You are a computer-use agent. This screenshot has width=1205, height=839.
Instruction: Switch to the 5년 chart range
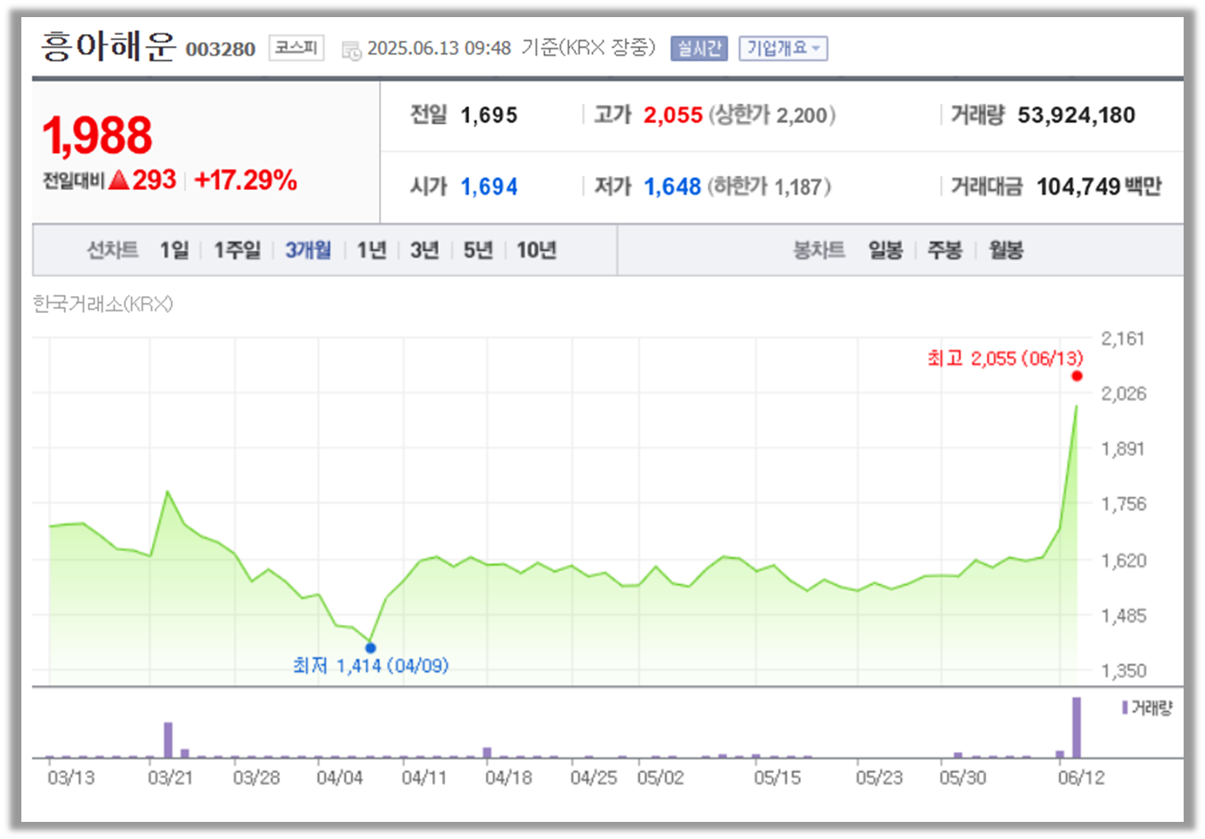[x=479, y=250]
